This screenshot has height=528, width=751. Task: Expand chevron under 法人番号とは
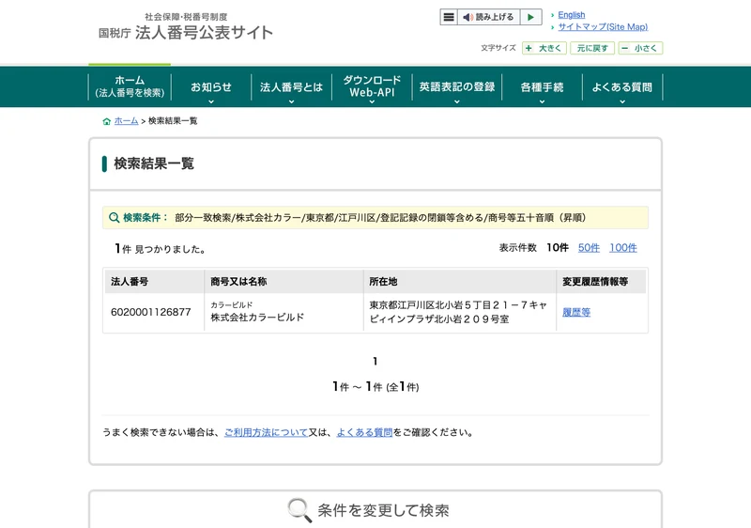pyautogui.click(x=291, y=101)
